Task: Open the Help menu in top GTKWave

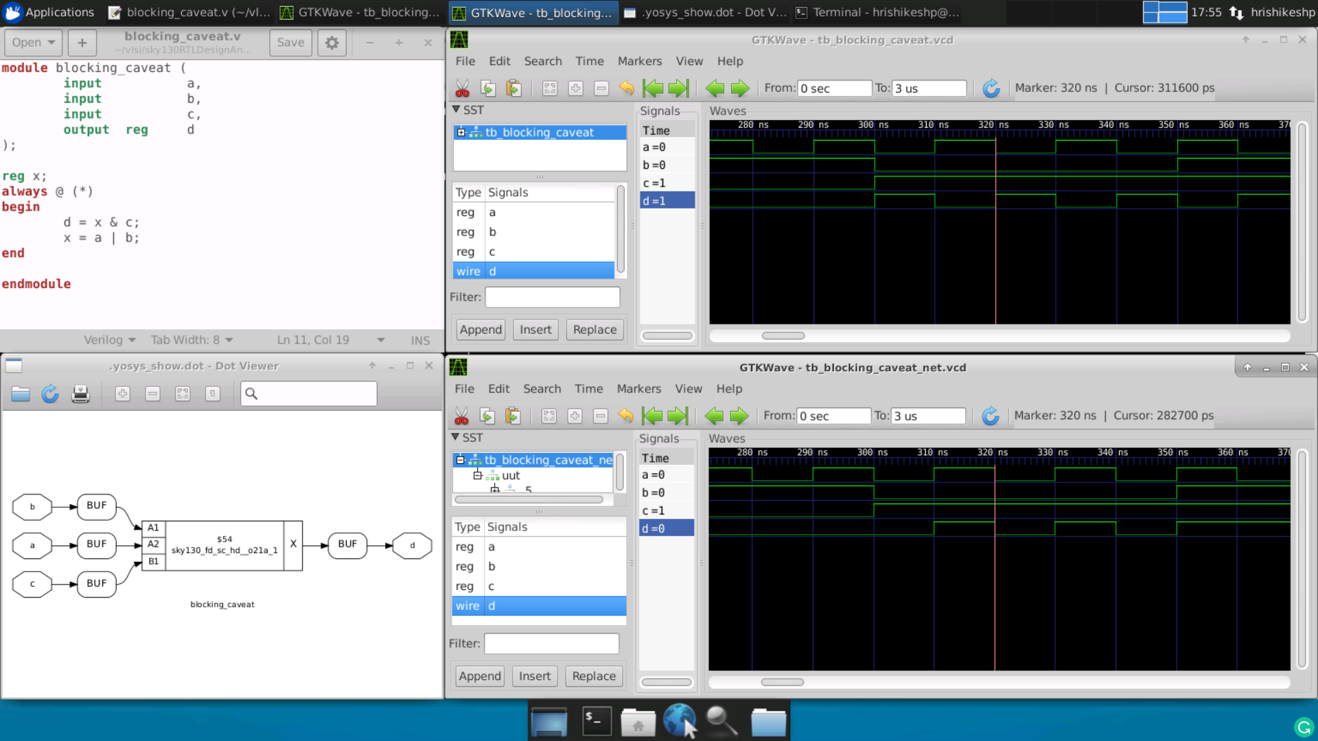Action: click(x=730, y=60)
